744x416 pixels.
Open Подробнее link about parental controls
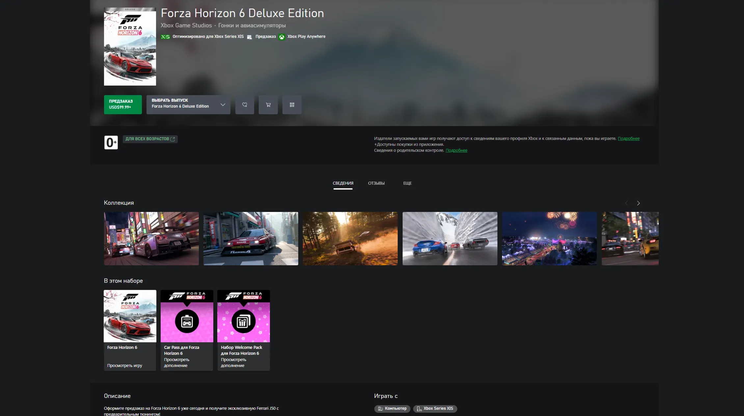tap(457, 150)
